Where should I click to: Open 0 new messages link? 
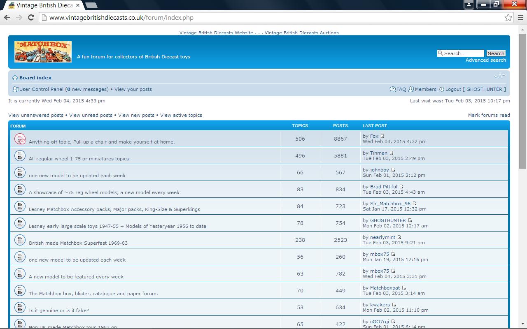coord(87,89)
